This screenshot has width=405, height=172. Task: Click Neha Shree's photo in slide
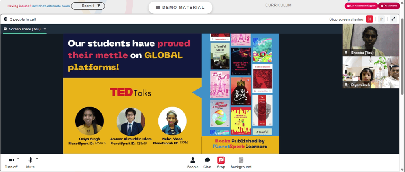[x=172, y=121]
